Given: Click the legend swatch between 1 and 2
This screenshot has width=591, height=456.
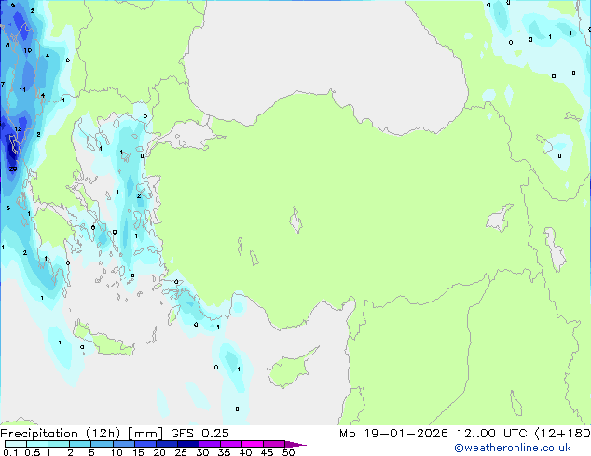Looking at the screenshot, I should pyautogui.click(x=59, y=444).
